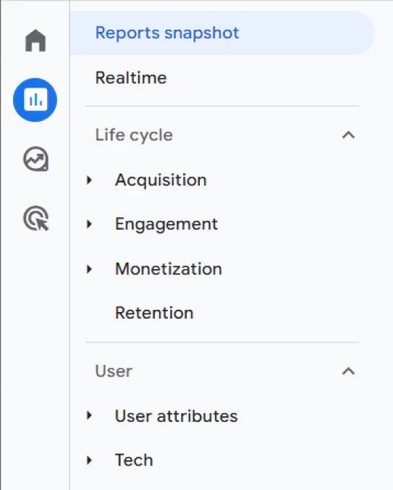Open the Engagement reports
The height and width of the screenshot is (490, 393).
(x=166, y=224)
